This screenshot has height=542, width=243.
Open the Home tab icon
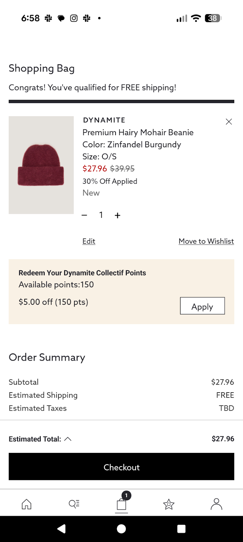click(26, 504)
